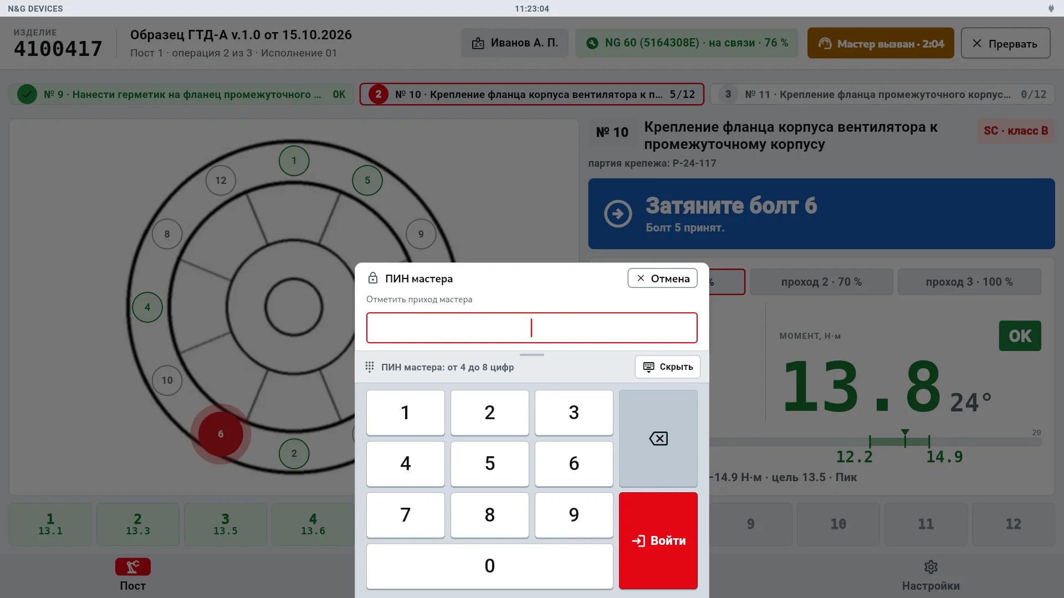The height and width of the screenshot is (598, 1064).
Task: Click the Пост robot arm icon
Action: tap(133, 566)
